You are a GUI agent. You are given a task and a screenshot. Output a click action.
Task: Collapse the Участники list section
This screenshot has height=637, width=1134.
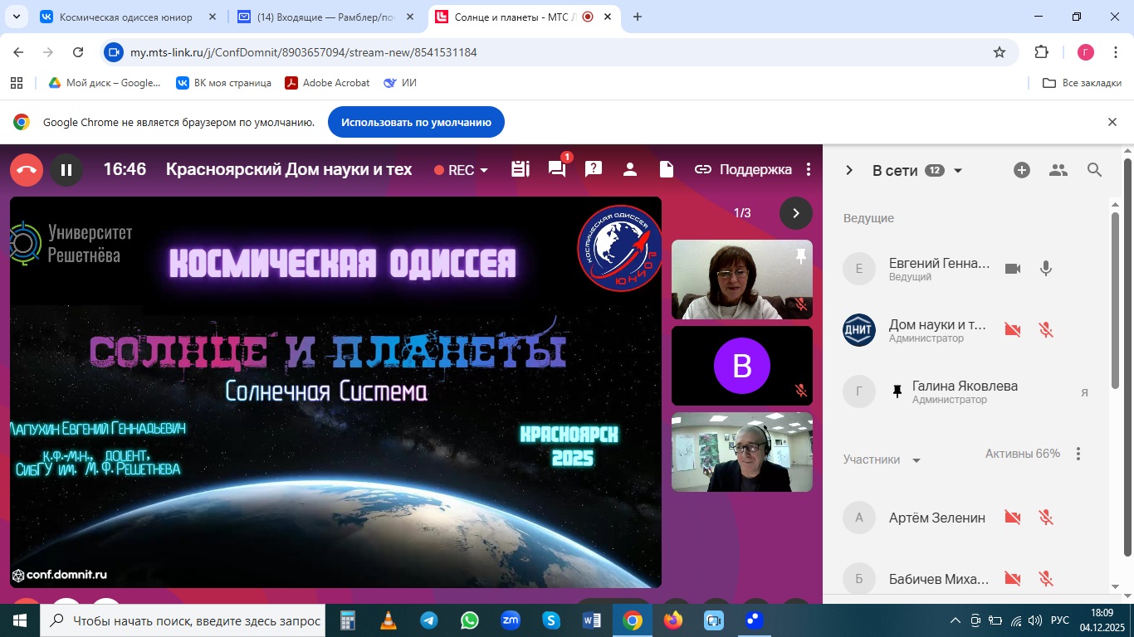pyautogui.click(x=916, y=460)
